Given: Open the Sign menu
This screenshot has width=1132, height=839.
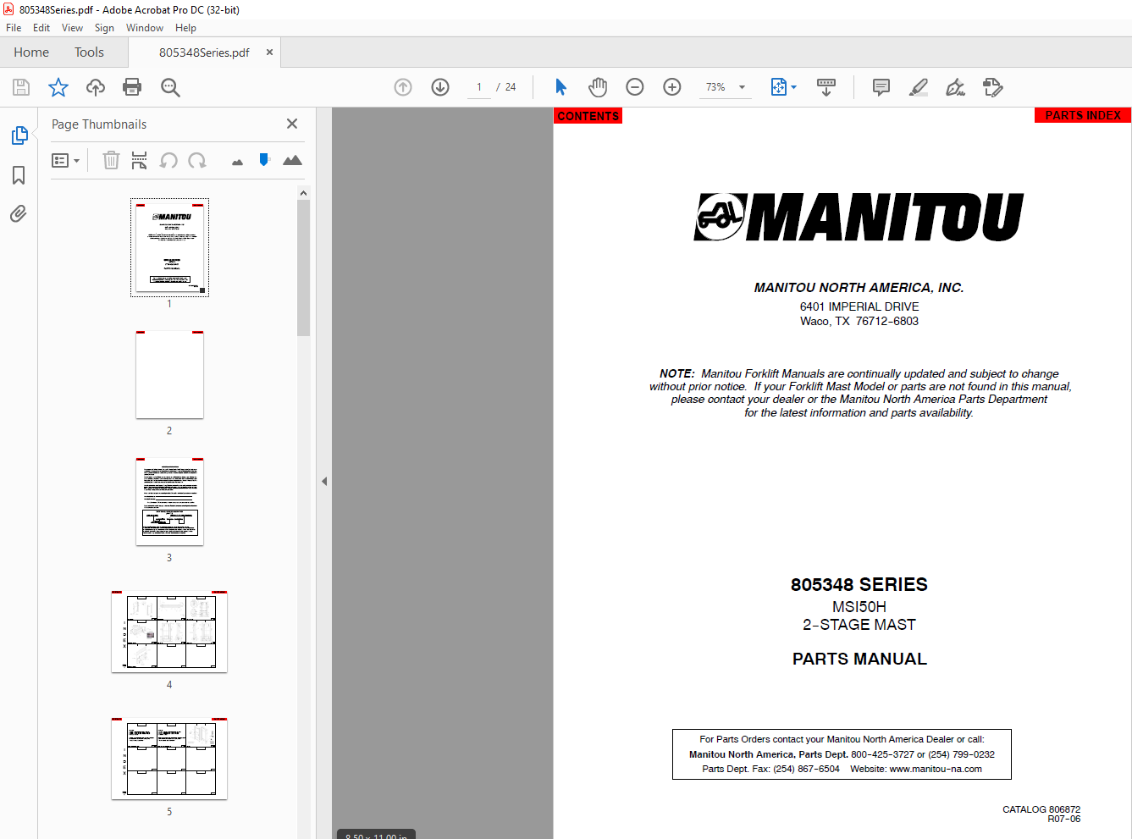Looking at the screenshot, I should coord(104,28).
